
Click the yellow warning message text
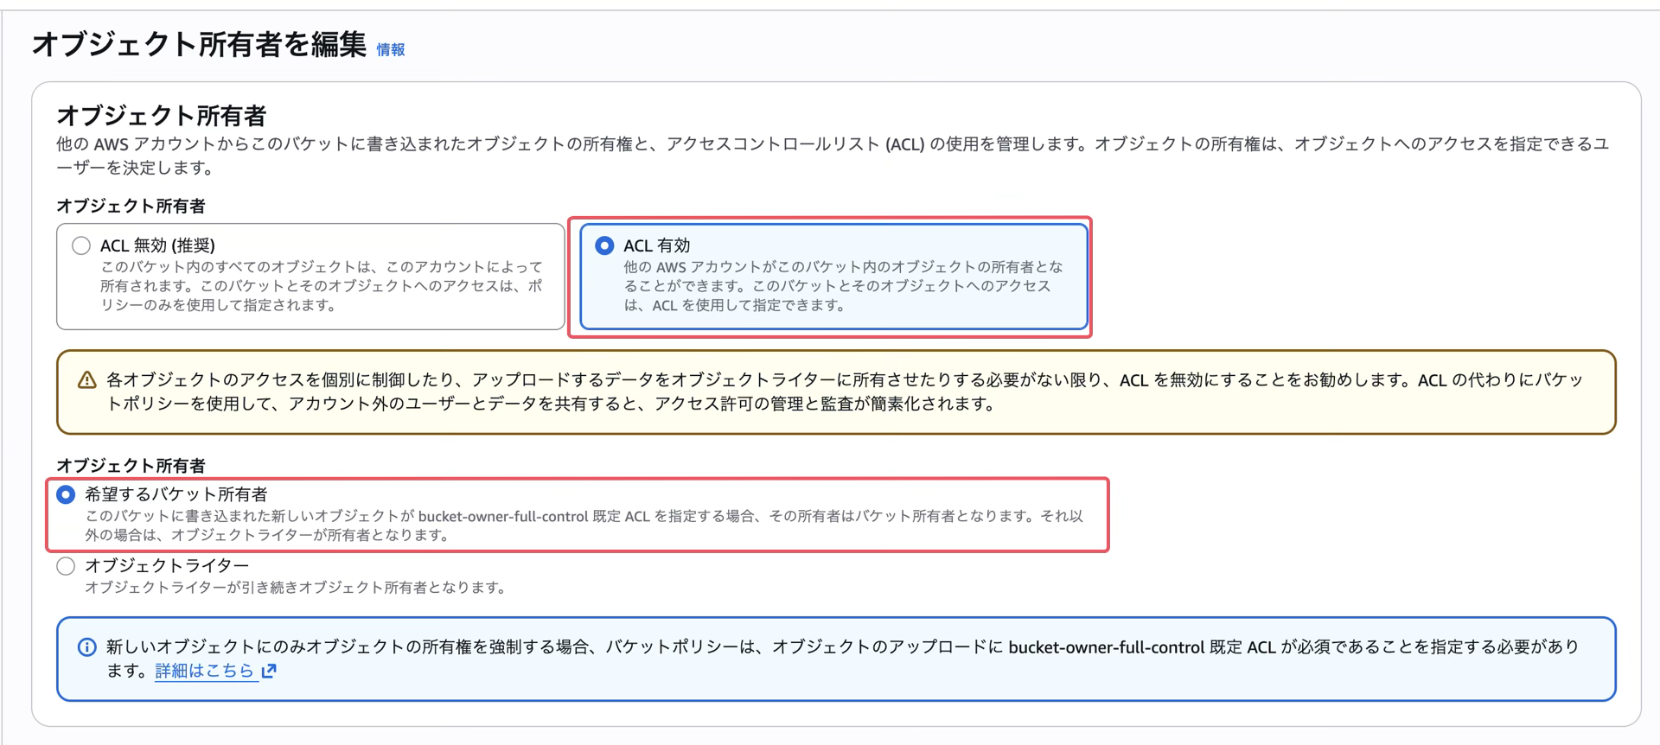[845, 392]
